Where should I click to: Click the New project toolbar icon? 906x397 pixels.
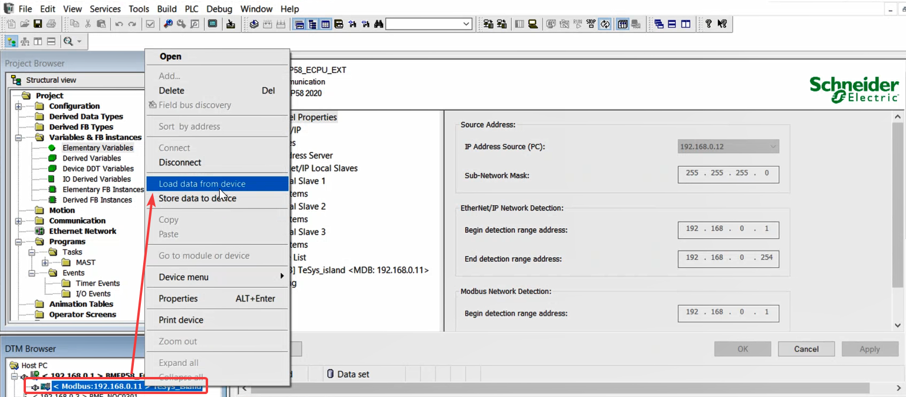click(x=10, y=24)
